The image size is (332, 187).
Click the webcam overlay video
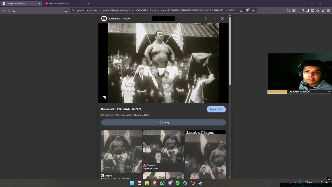[x=300, y=72]
